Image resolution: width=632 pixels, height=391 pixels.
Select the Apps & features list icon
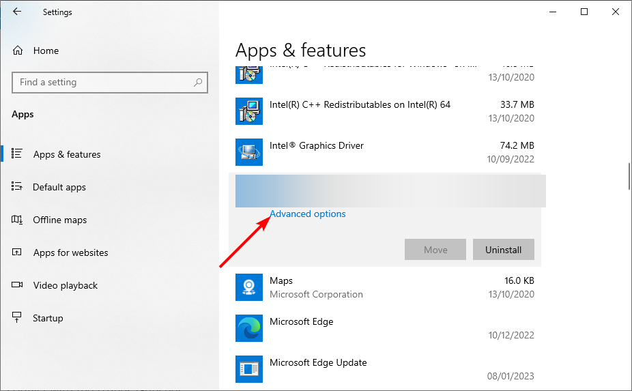pyautogui.click(x=16, y=154)
